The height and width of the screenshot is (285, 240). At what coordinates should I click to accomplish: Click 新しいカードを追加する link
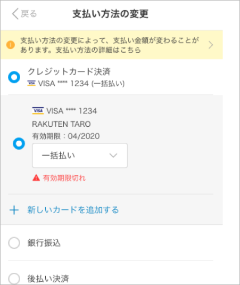(73, 210)
